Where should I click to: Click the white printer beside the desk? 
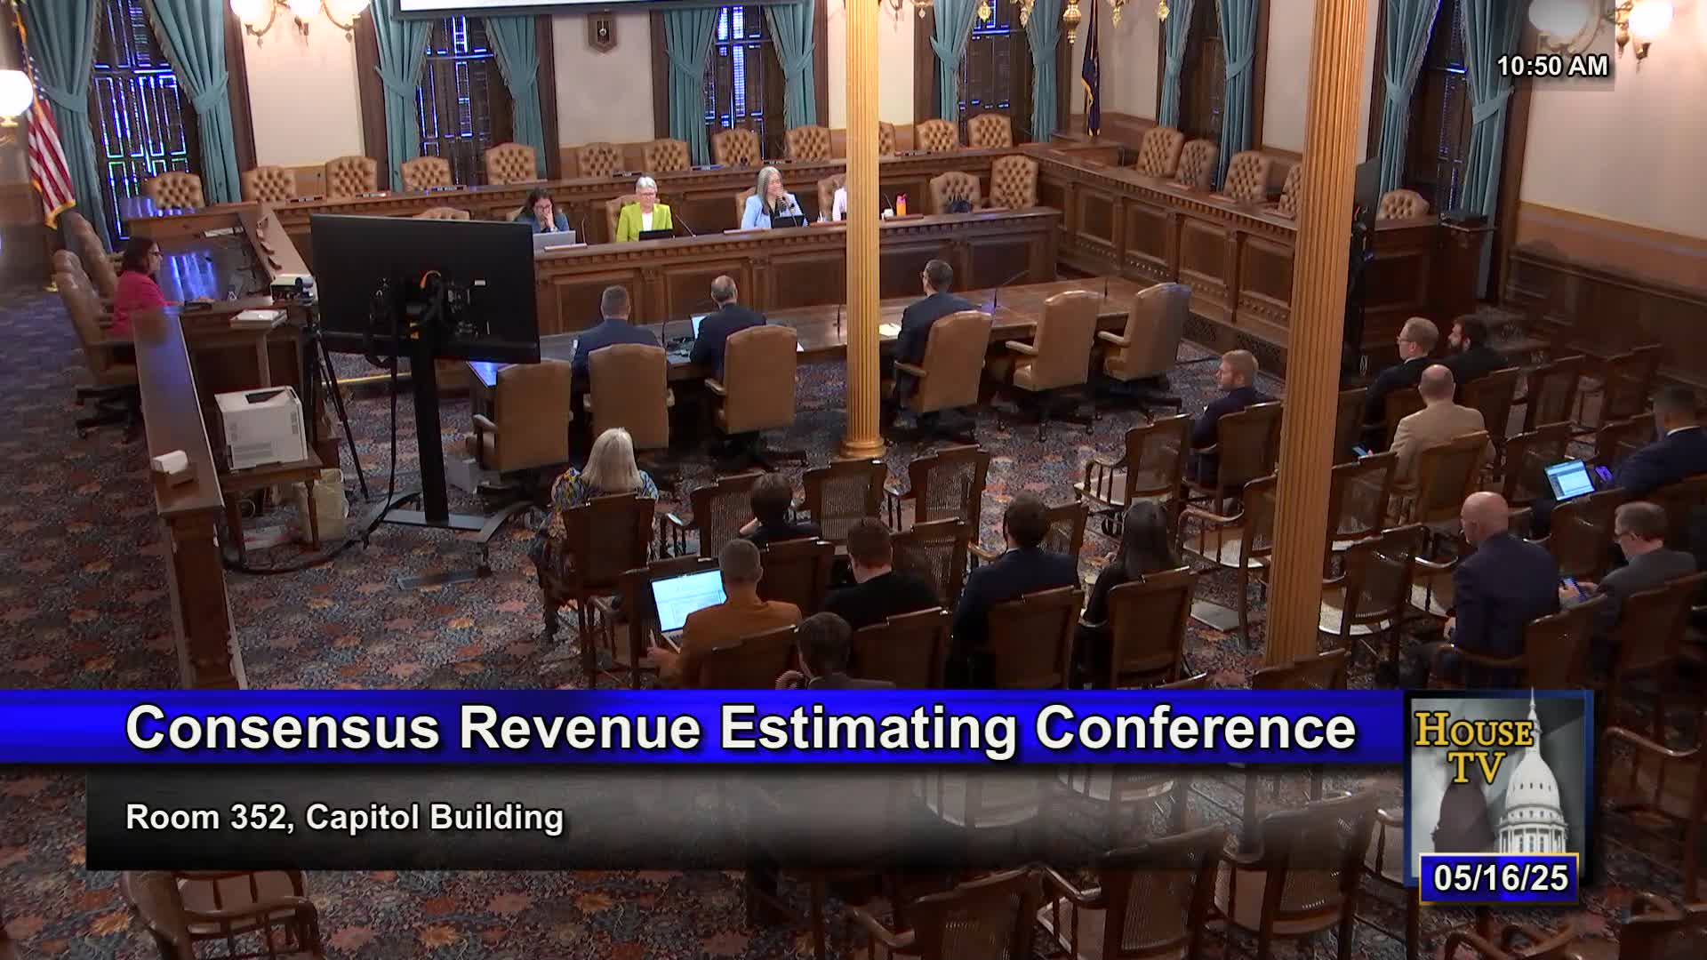[x=261, y=427]
